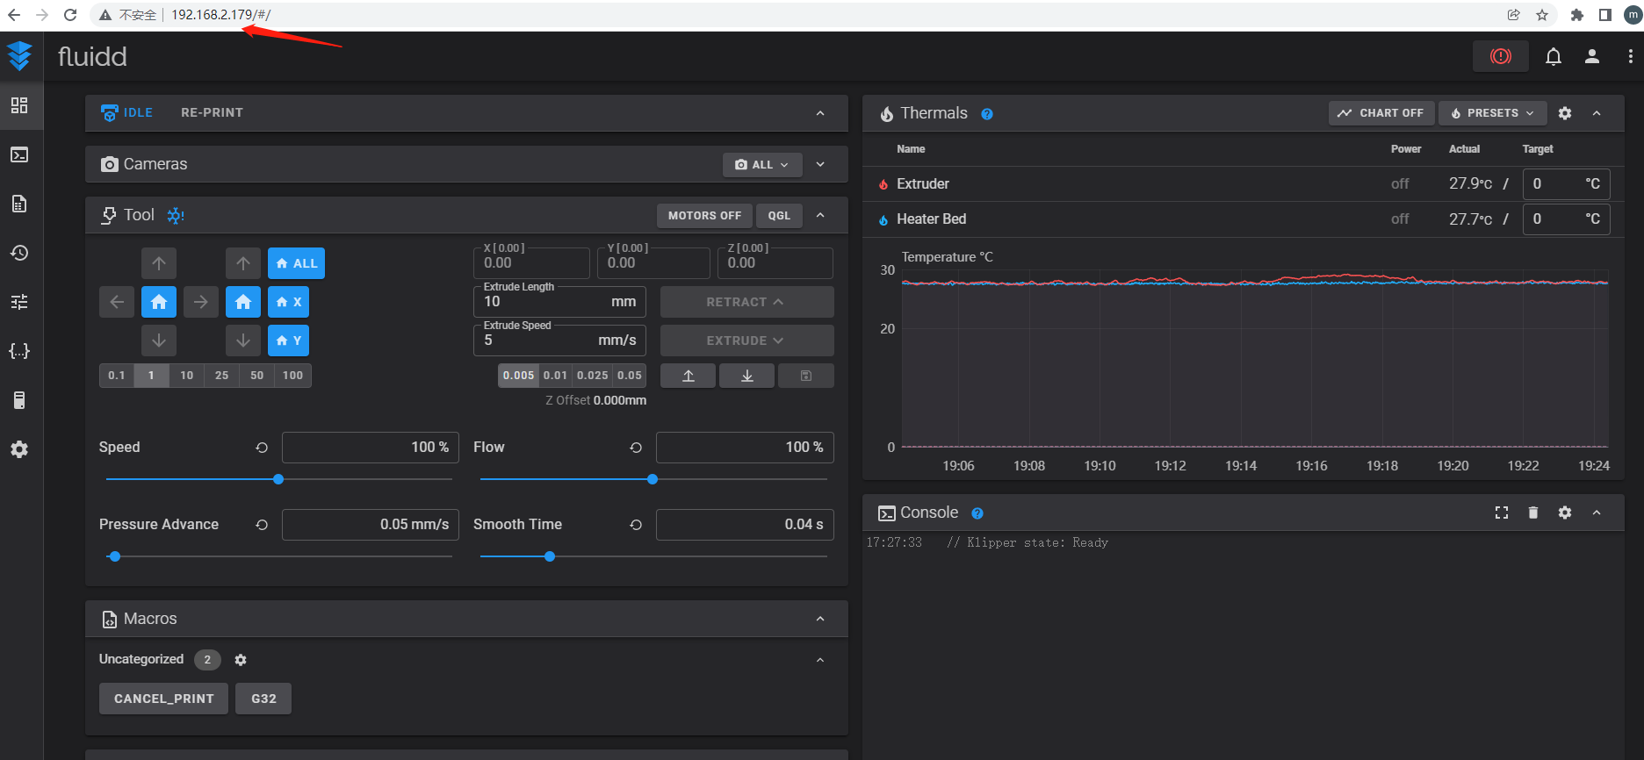Open the cameras ALL dropdown
Viewport: 1644px width, 760px height.
click(x=761, y=164)
